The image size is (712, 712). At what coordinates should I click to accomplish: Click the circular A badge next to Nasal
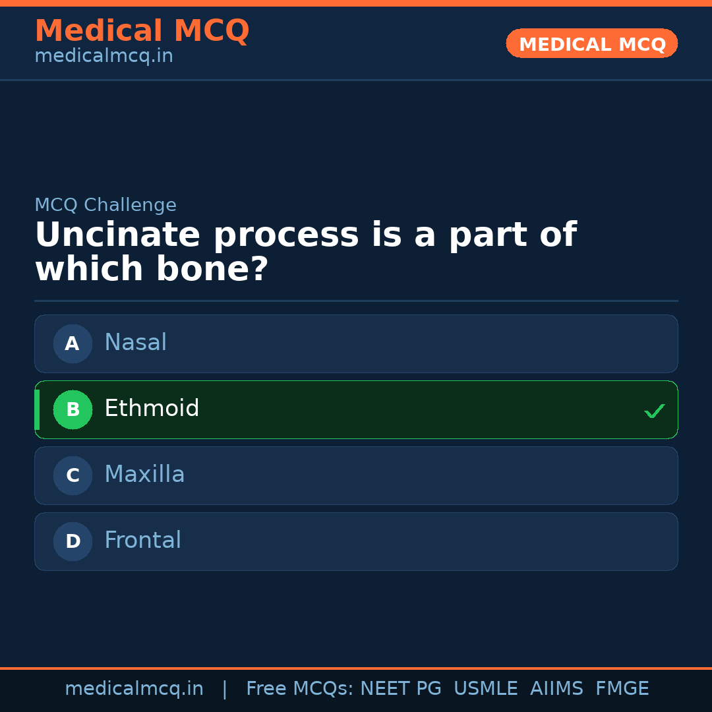click(x=73, y=343)
